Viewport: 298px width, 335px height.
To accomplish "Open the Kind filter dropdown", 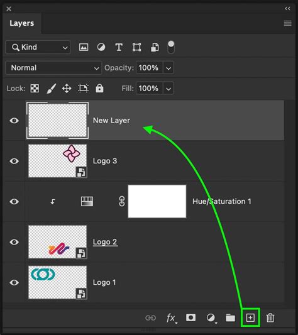I will pyautogui.click(x=38, y=47).
